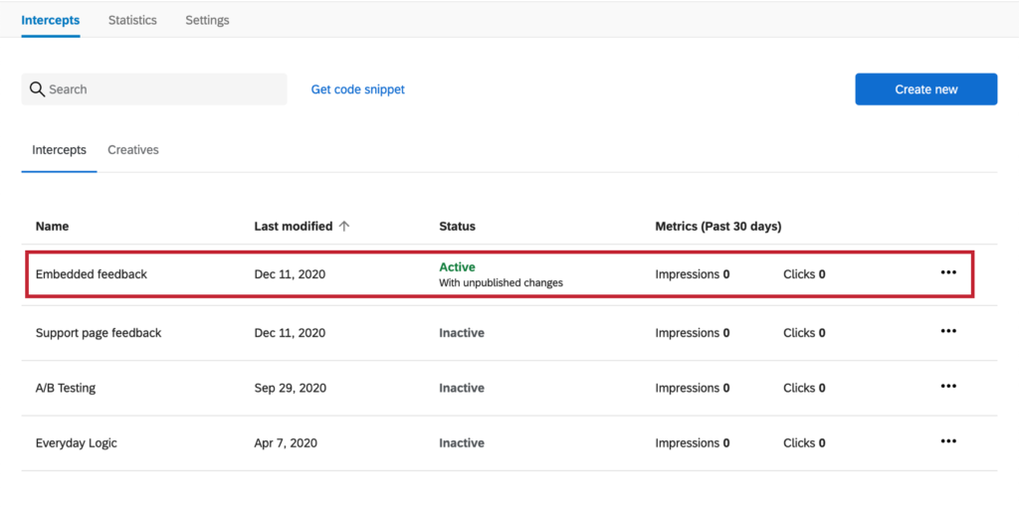Open the Everyday Logic intercept
This screenshot has height=509, width=1019.
(77, 443)
